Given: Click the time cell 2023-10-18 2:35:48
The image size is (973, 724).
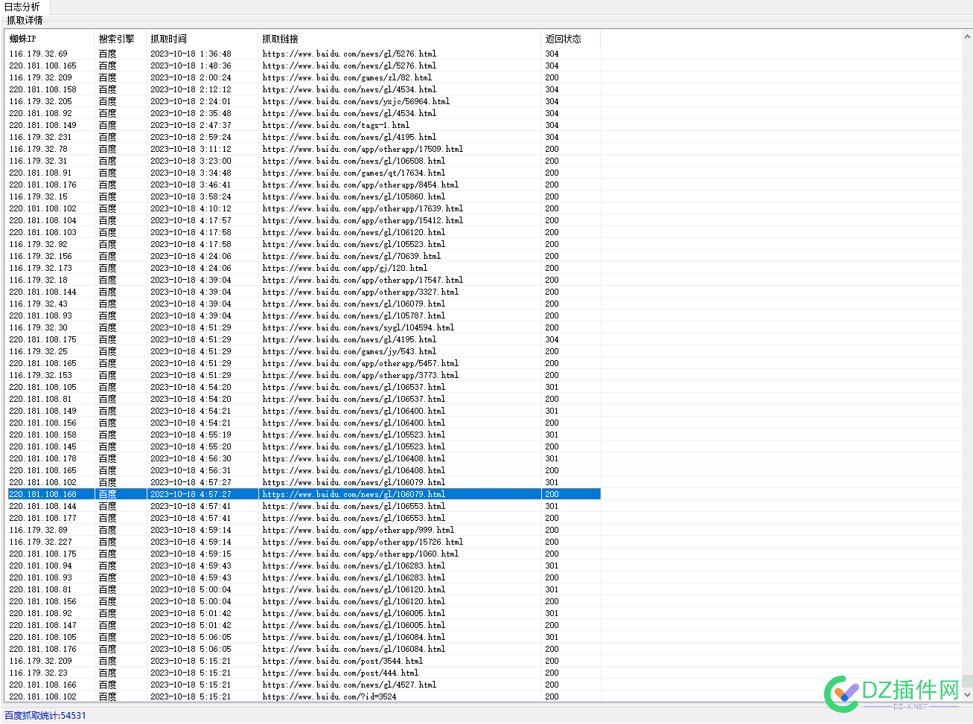Looking at the screenshot, I should (191, 113).
